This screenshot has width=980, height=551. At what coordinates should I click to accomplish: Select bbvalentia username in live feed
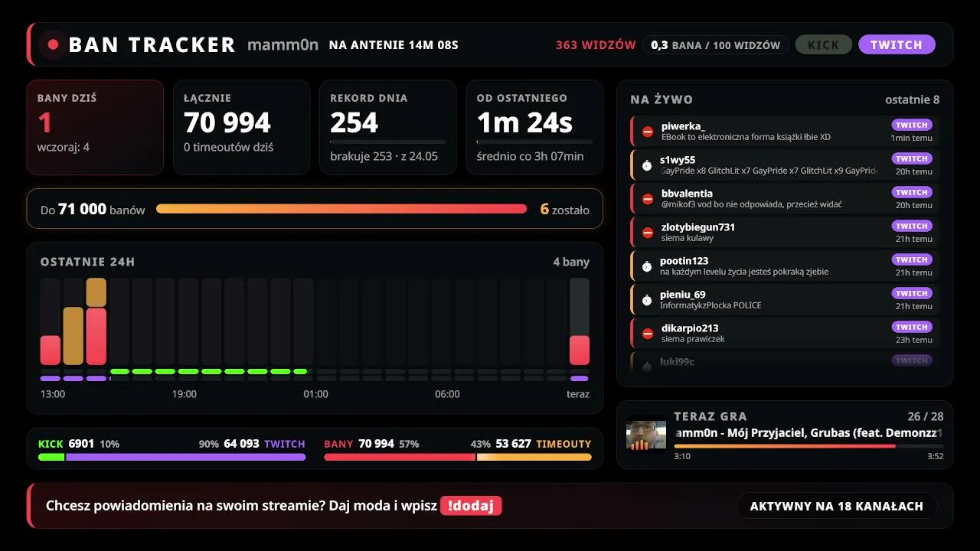click(x=687, y=194)
